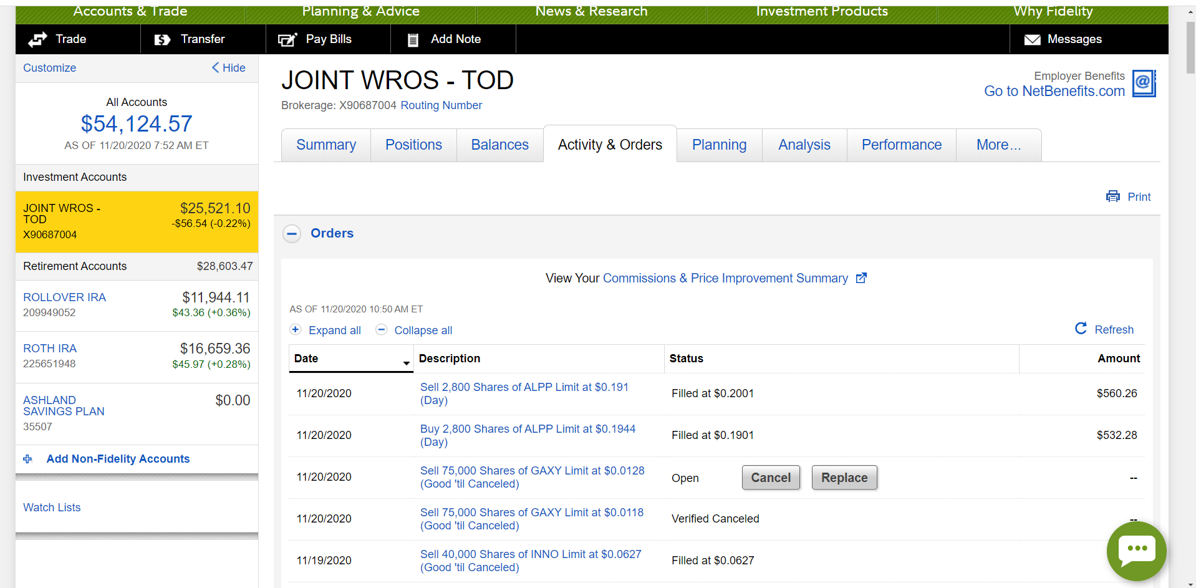Open Investment Products menu
Image resolution: width=1196 pixels, height=588 pixels.
click(x=822, y=12)
